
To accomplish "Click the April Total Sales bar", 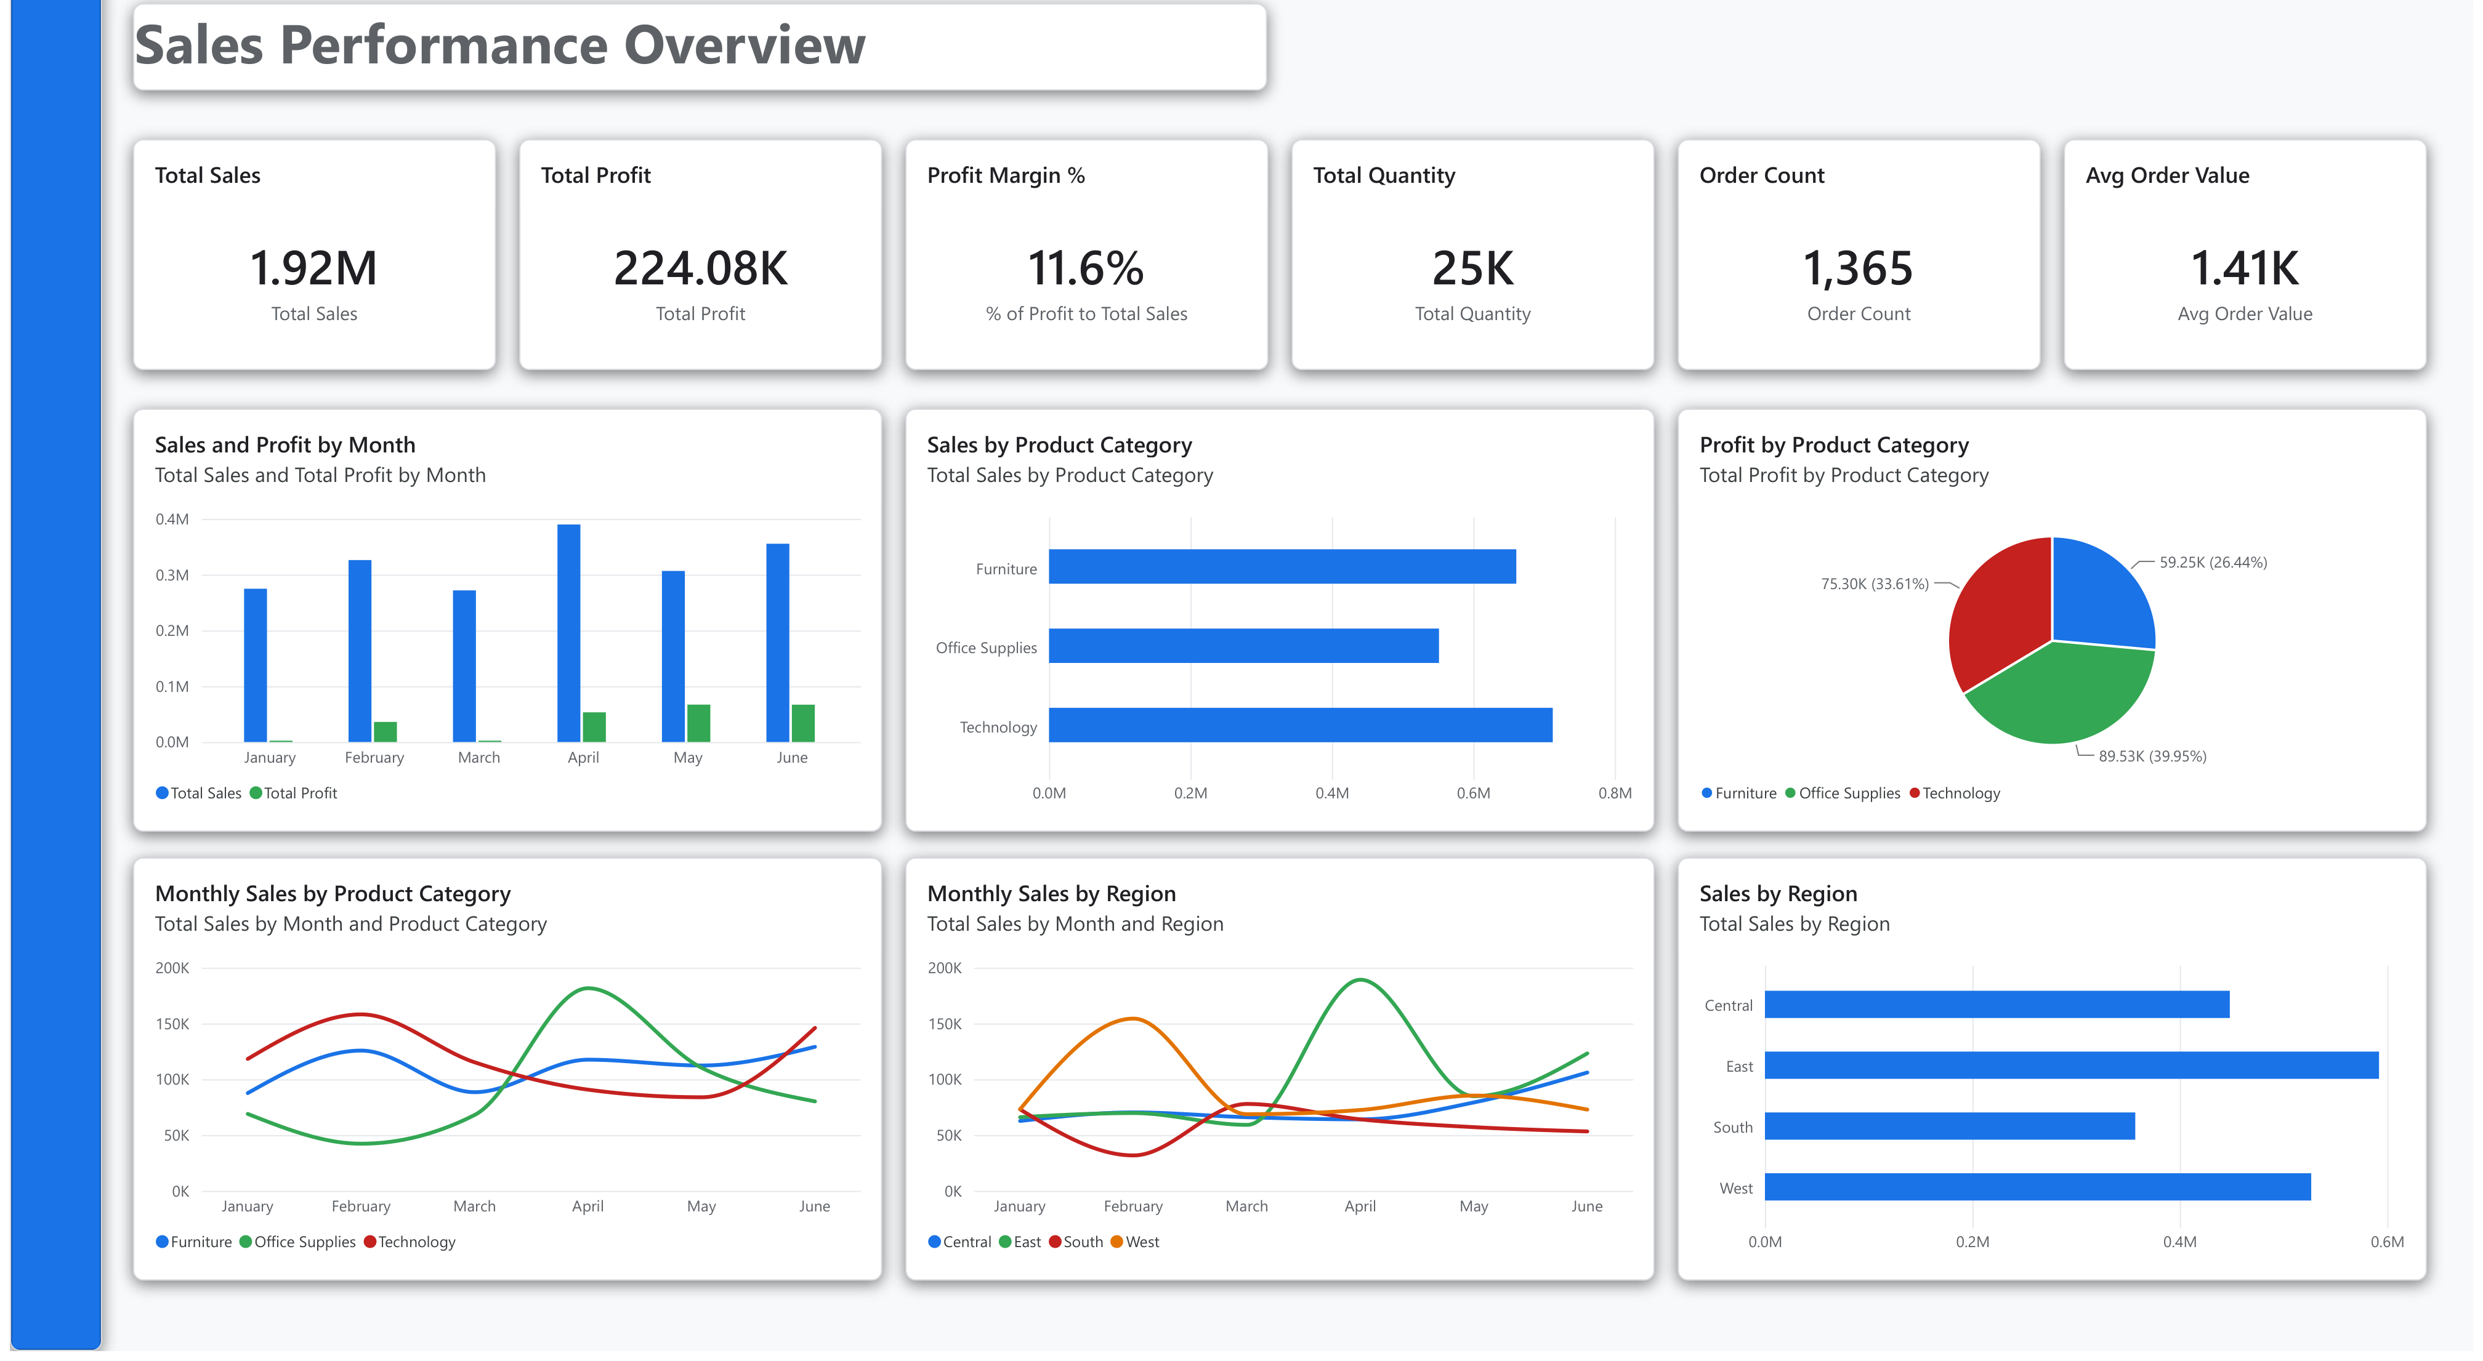I will click(568, 633).
